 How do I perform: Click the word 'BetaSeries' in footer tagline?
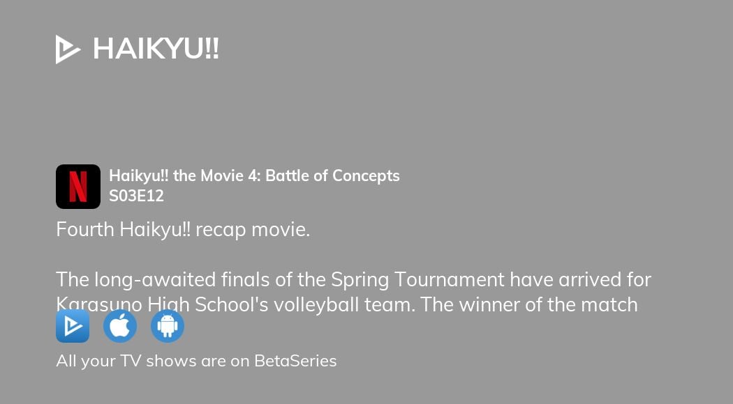(295, 361)
